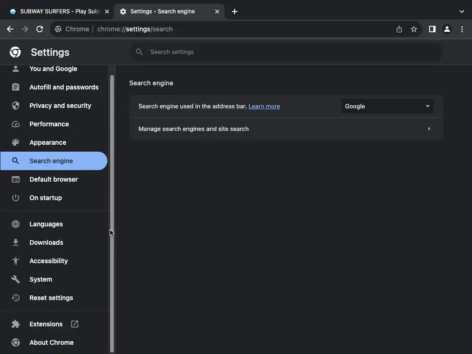472x354 pixels.
Task: Expand the tab search chevron
Action: pos(462,12)
